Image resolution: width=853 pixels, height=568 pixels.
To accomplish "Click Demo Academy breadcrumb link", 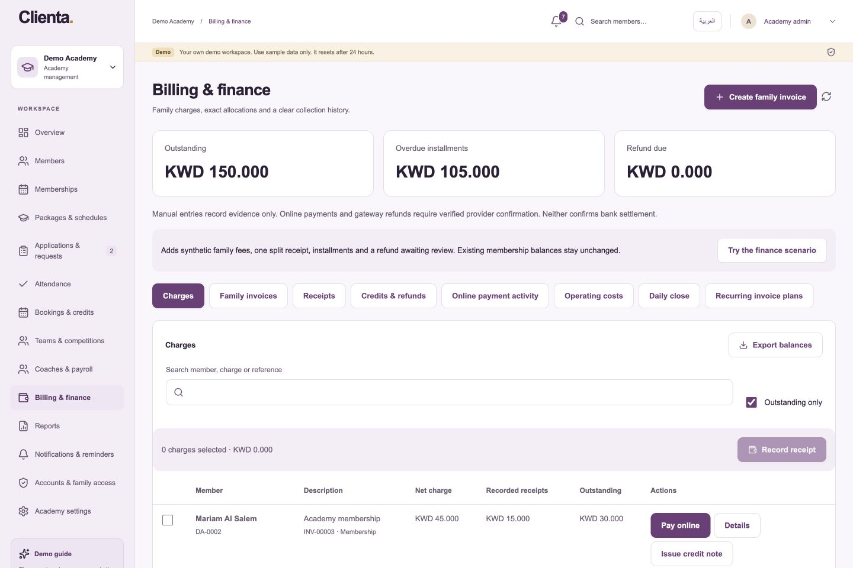I will (173, 21).
